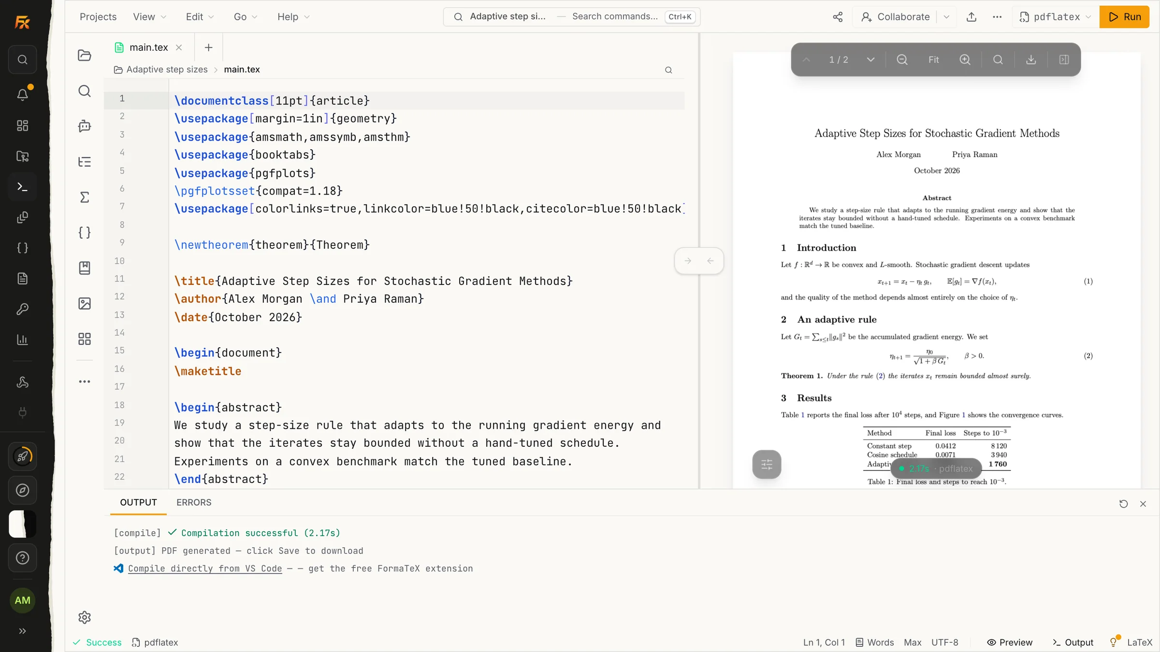The image size is (1160, 652).
Task: Click Compile directly from VS Code link
Action: (x=205, y=568)
